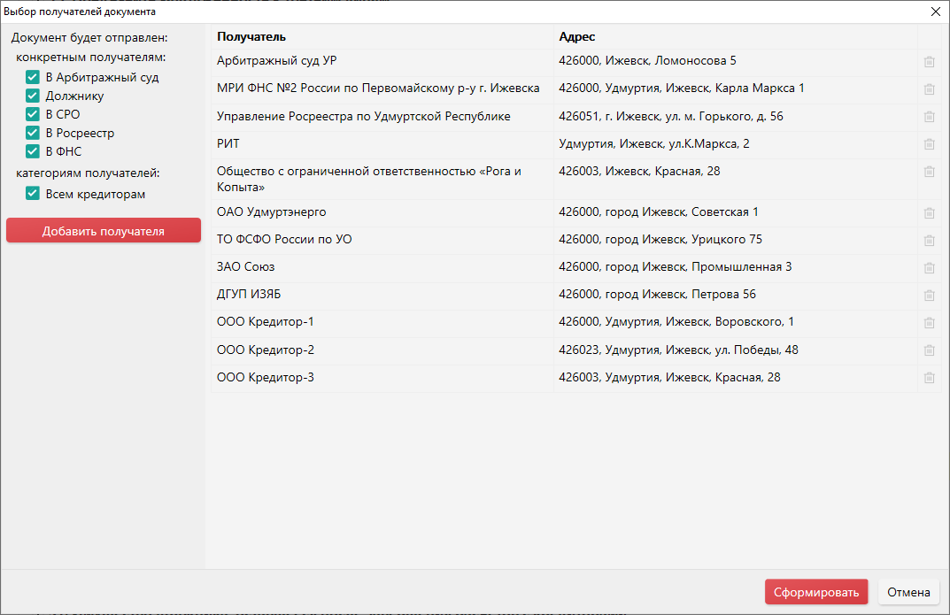Viewport: 950px width, 615px height.
Task: Delete the Арбитражный суд УР recipient row
Action: coord(929,62)
